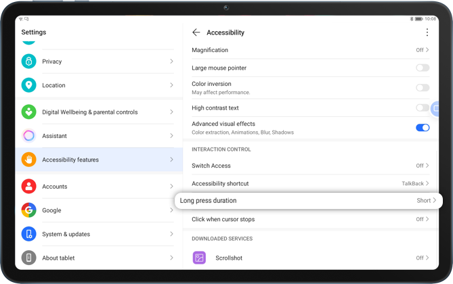Tap the Scrollshot service icon
This screenshot has width=453, height=284.
pos(199,258)
